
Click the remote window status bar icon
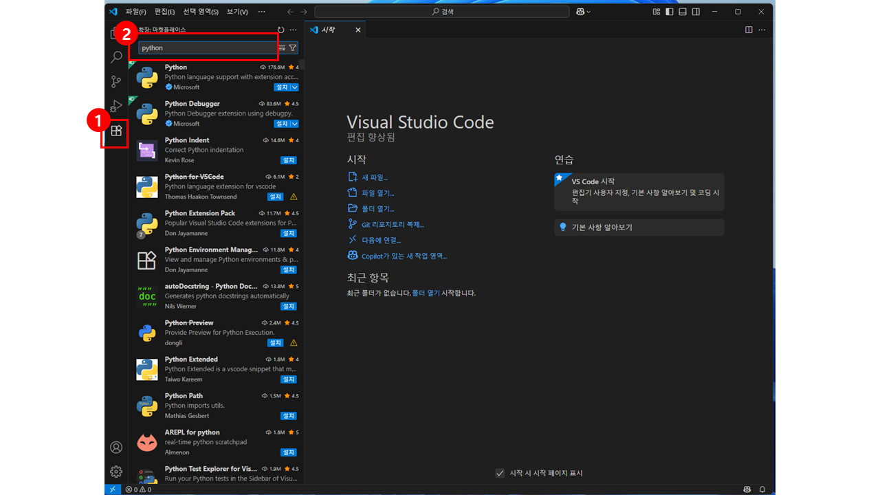113,489
